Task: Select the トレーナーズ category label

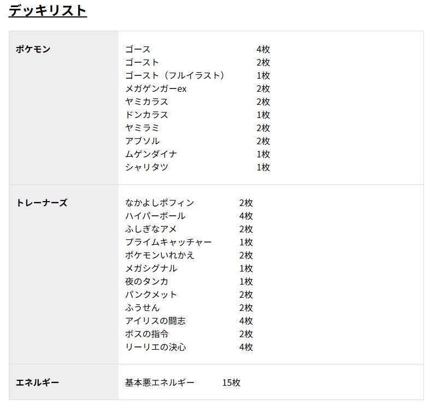Action: [x=42, y=203]
